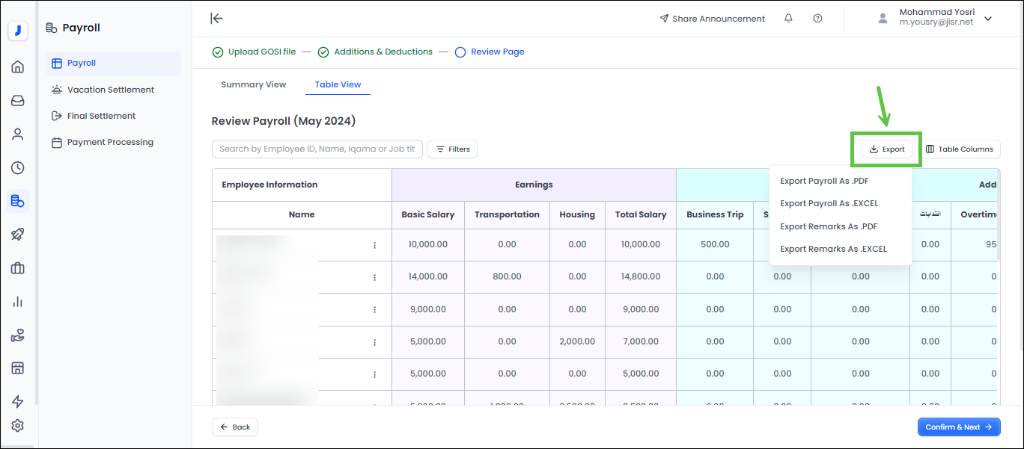
Task: Switch to the Summary View tab
Action: (254, 84)
